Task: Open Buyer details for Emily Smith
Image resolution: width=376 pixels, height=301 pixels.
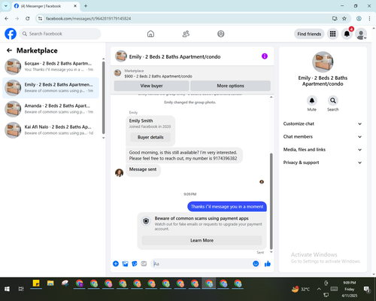Action: tap(150, 137)
